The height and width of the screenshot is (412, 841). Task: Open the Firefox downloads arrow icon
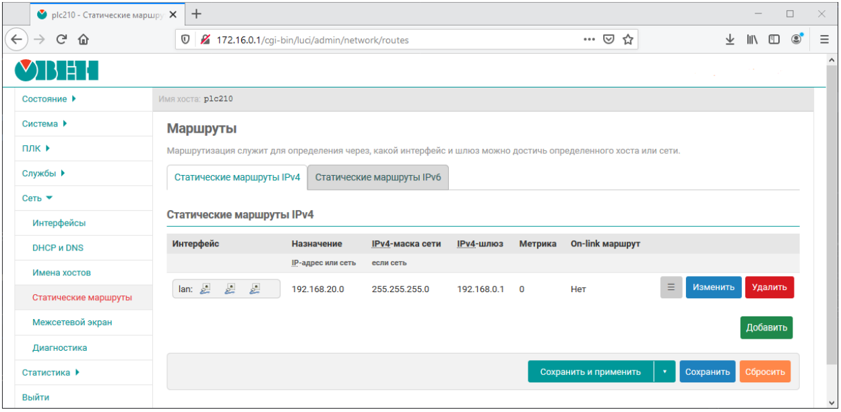730,40
